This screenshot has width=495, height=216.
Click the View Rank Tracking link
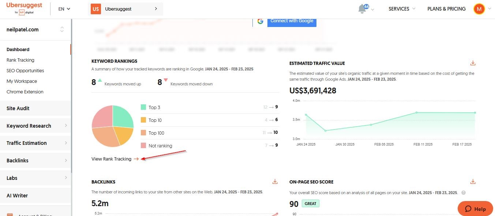pyautogui.click(x=115, y=159)
